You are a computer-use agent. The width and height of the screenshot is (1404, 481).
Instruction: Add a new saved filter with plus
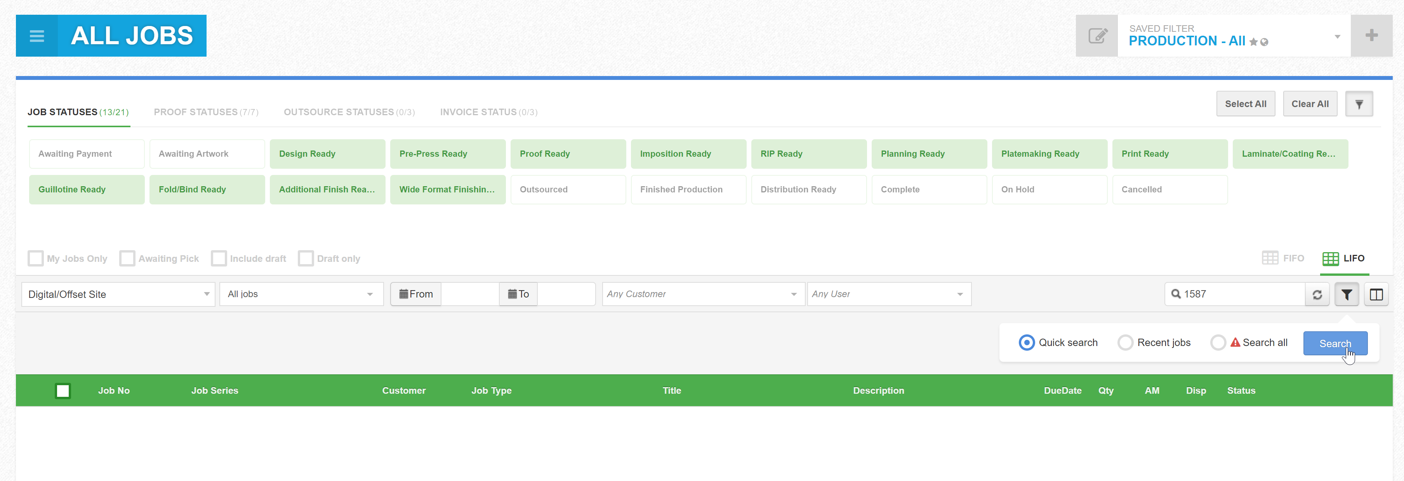coord(1371,36)
